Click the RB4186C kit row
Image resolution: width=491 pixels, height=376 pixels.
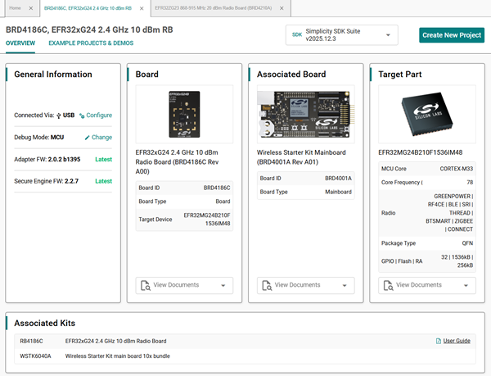[245, 342]
